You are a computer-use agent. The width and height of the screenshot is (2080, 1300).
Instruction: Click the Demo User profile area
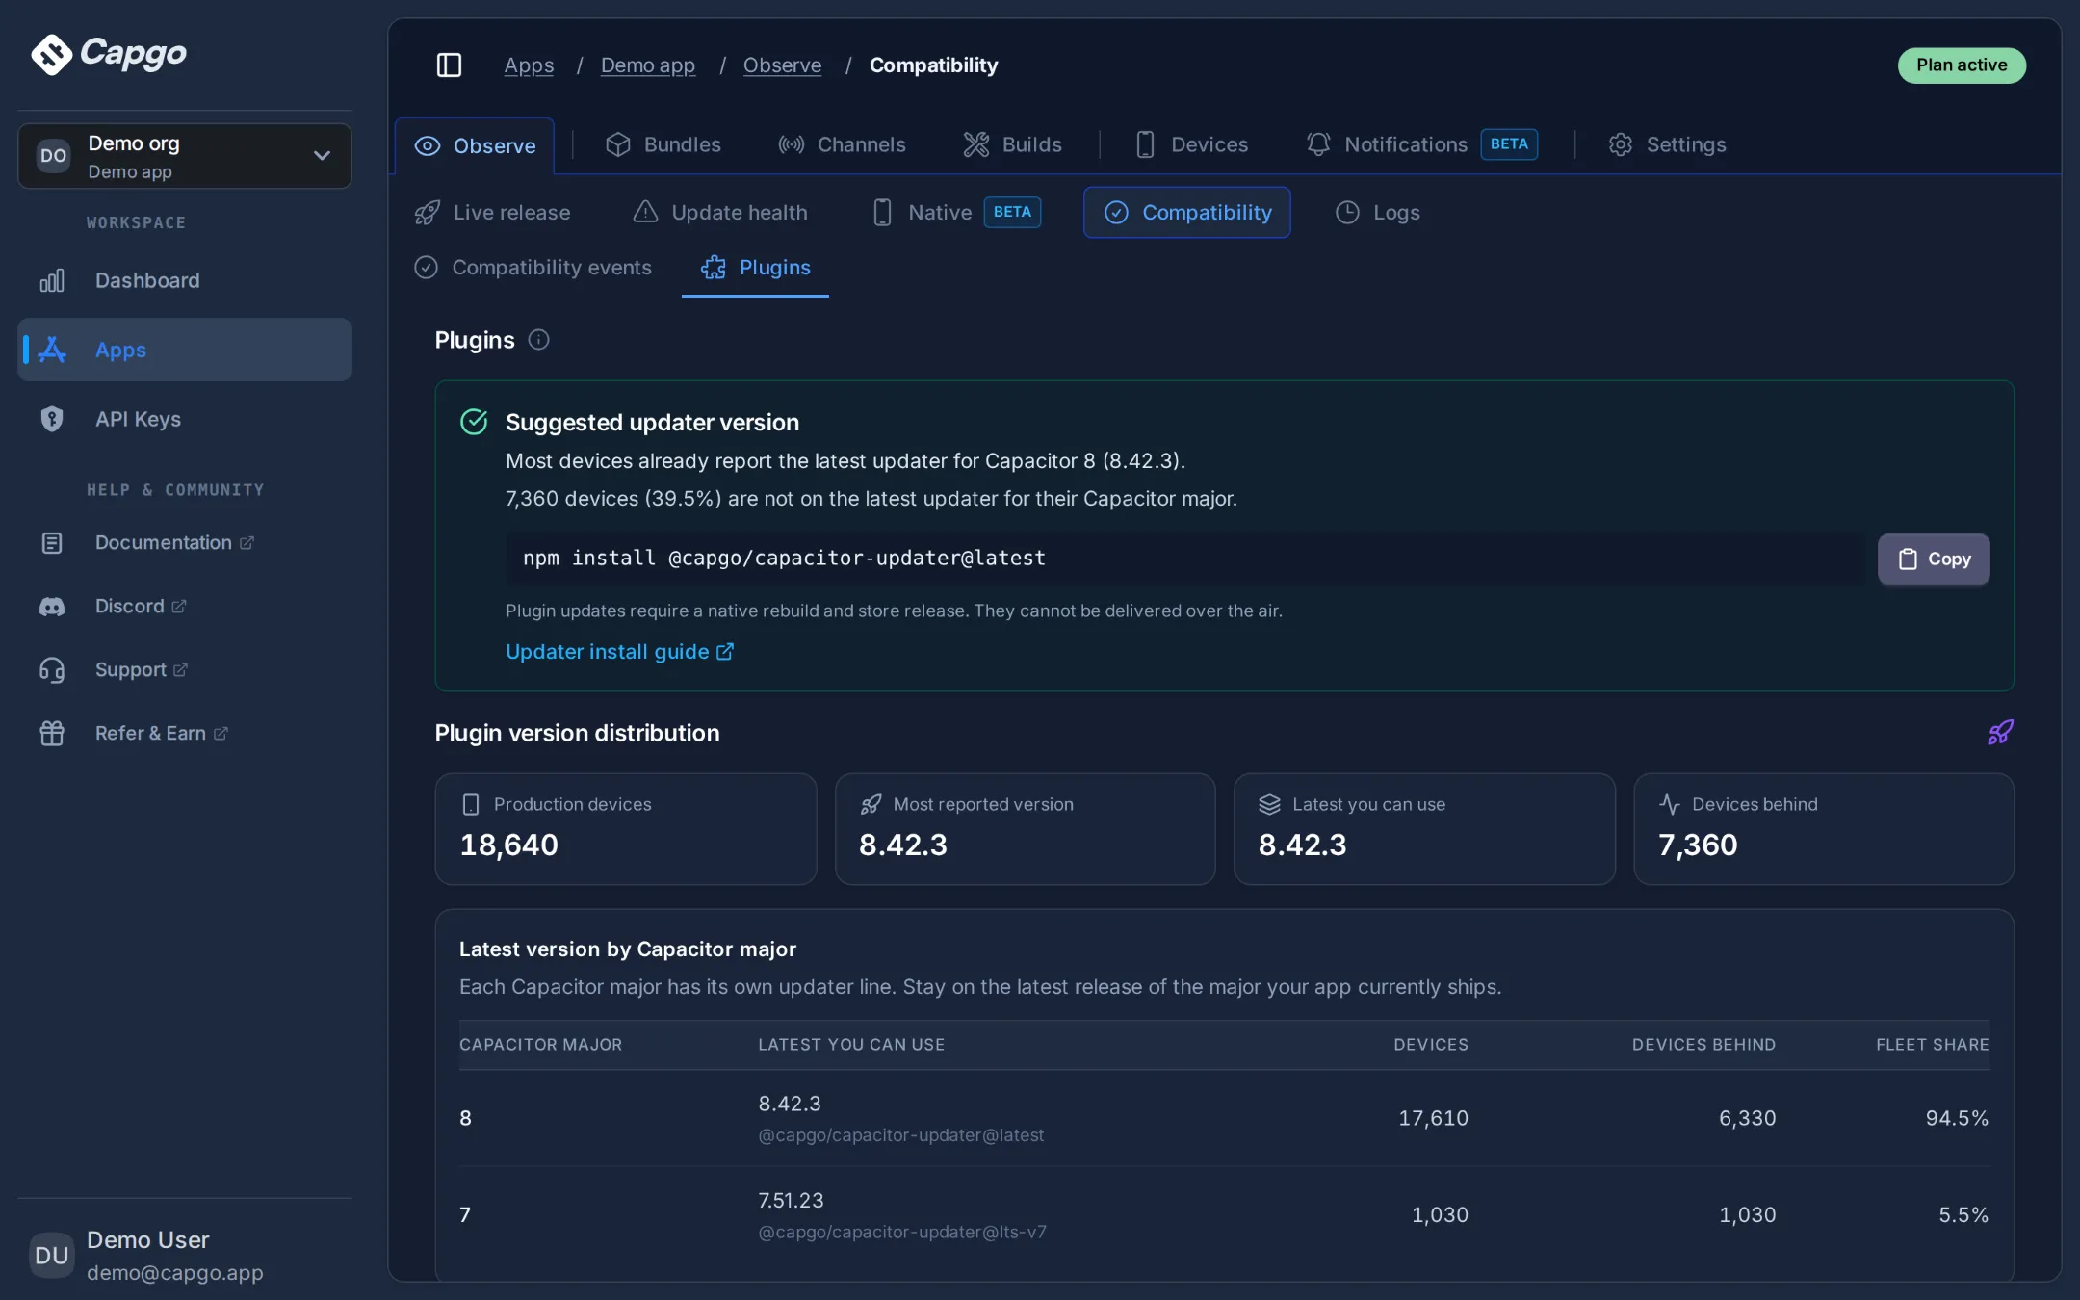[x=185, y=1256]
